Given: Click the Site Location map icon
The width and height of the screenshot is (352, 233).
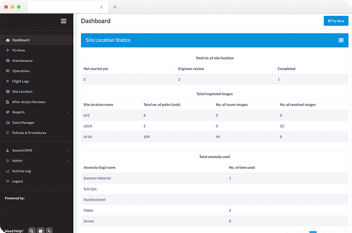Looking at the screenshot, I should pyautogui.click(x=8, y=92).
